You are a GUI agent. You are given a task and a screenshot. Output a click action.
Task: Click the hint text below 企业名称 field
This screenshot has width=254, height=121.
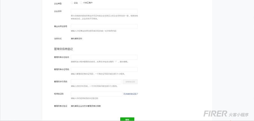(104, 17)
